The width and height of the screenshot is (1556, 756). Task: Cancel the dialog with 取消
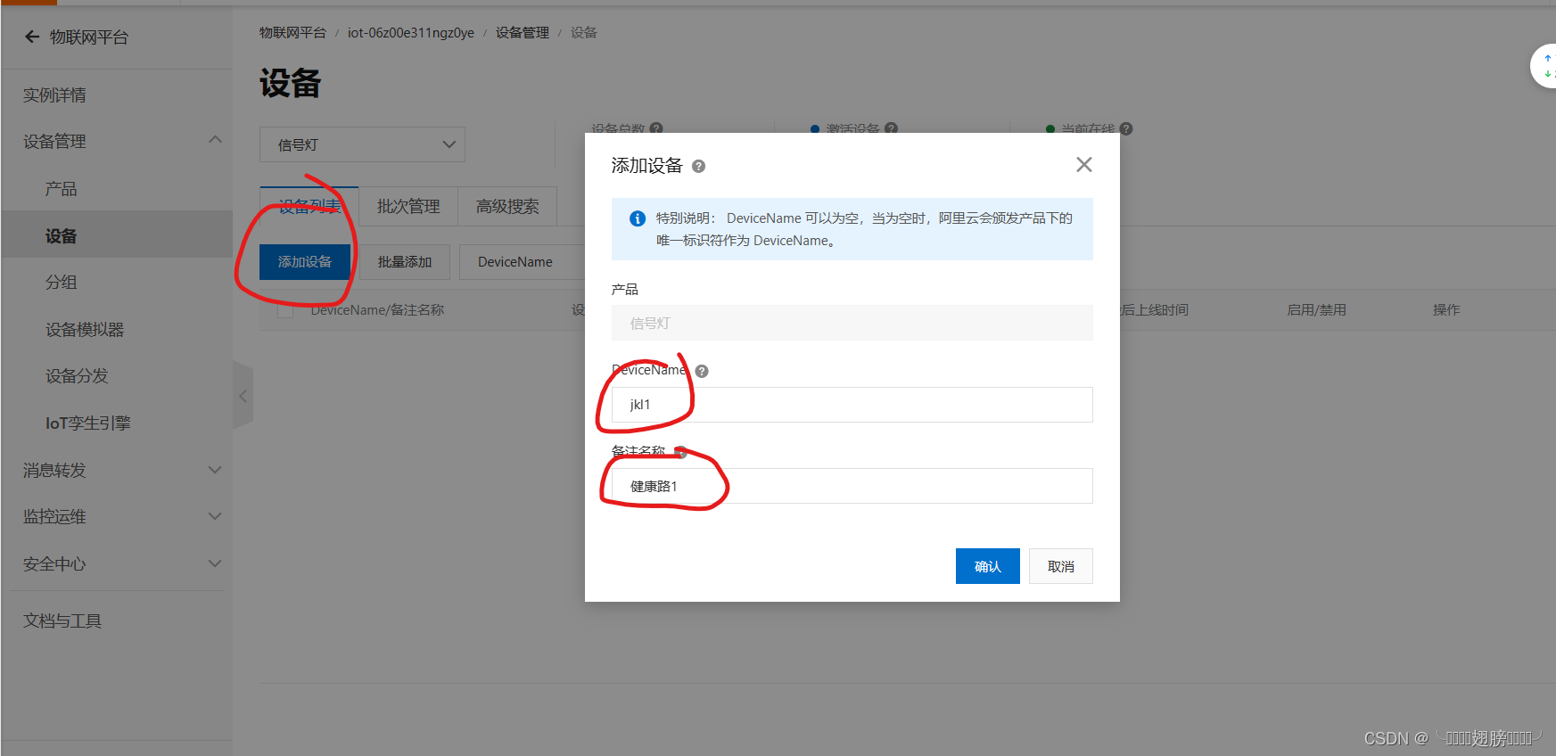click(x=1061, y=566)
